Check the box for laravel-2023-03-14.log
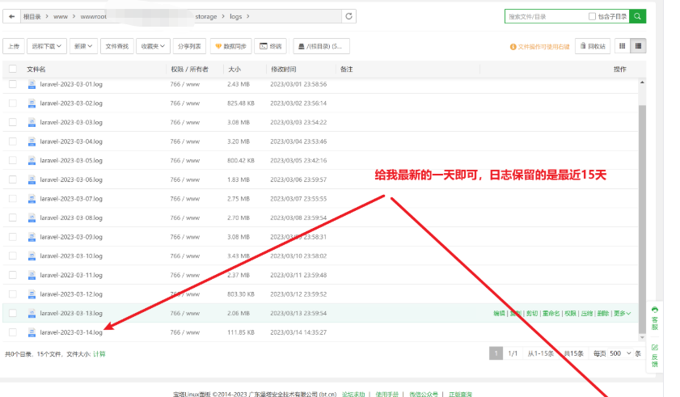680x397 pixels. [x=13, y=332]
